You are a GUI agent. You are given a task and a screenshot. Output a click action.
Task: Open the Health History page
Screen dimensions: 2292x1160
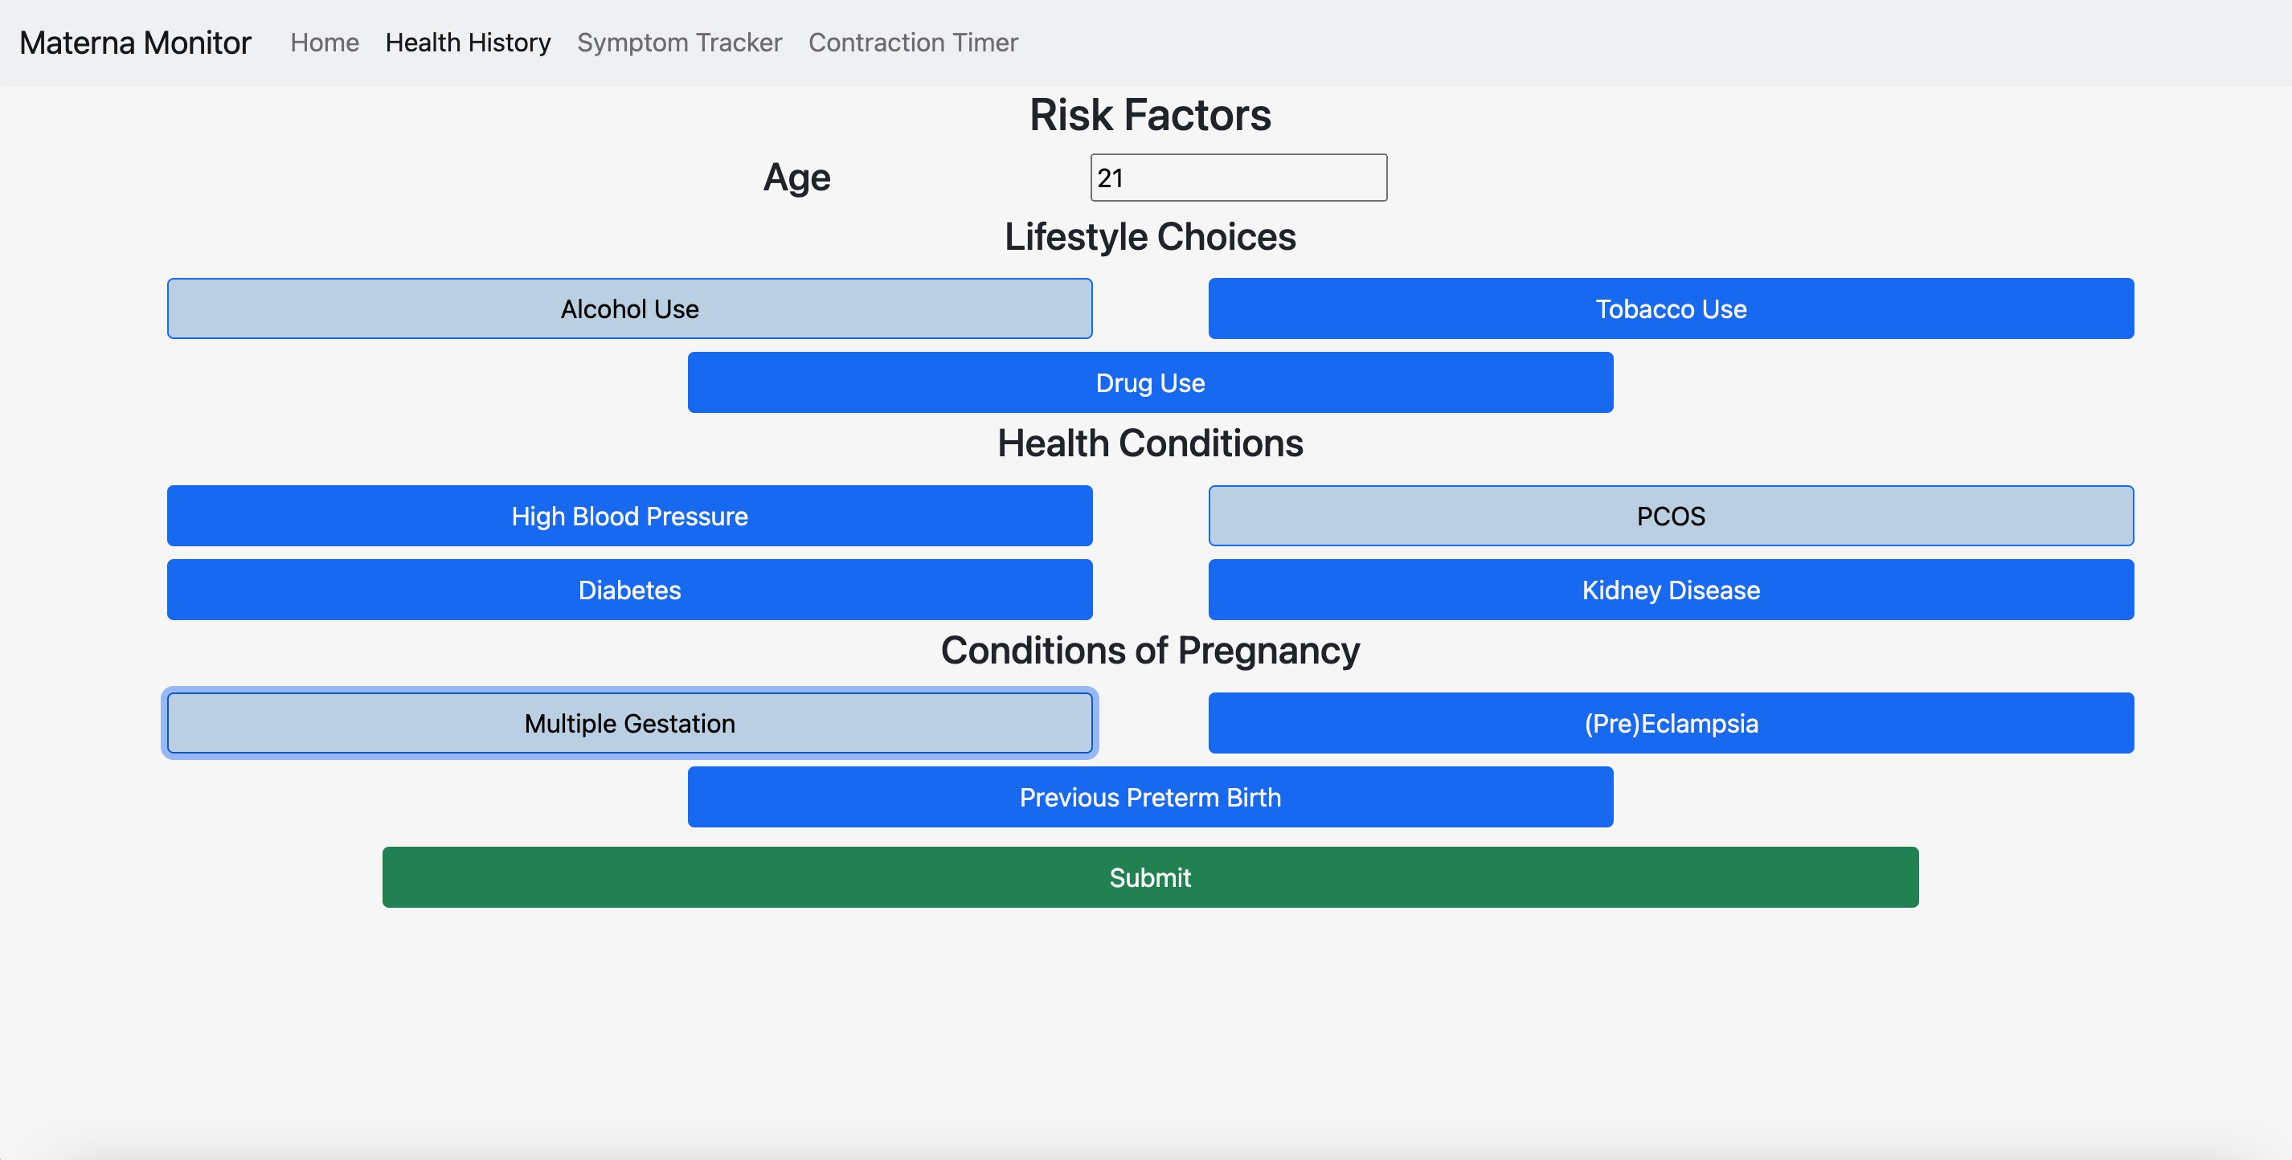click(468, 43)
